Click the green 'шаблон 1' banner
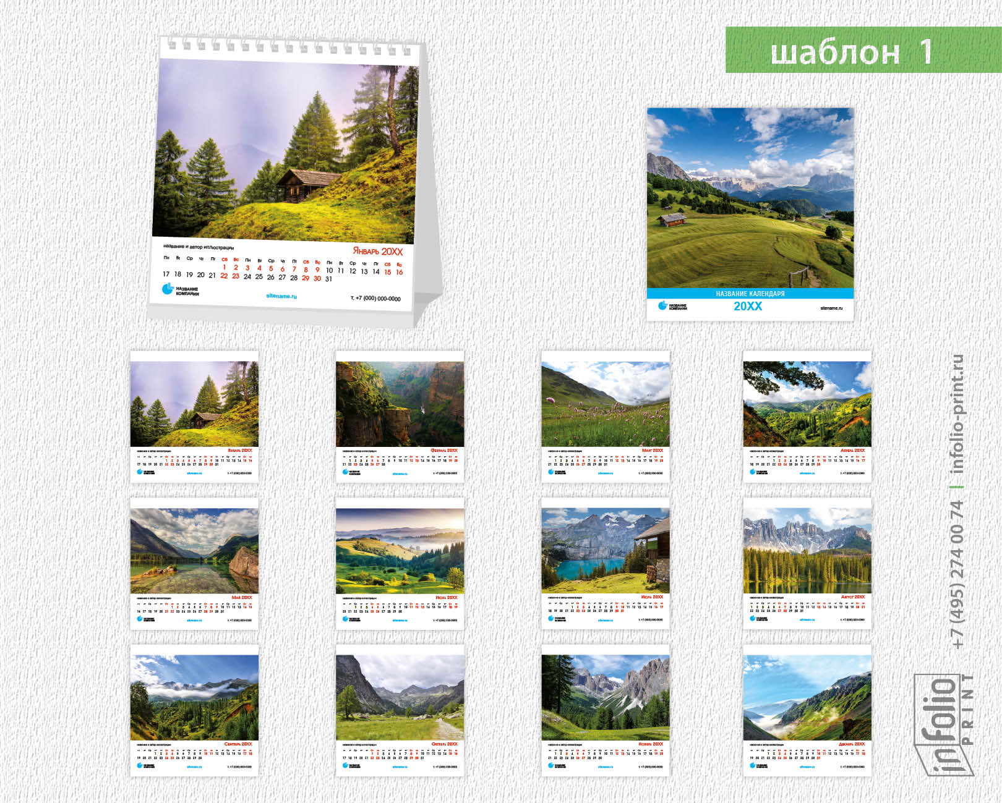Image resolution: width=1002 pixels, height=803 pixels. click(863, 50)
